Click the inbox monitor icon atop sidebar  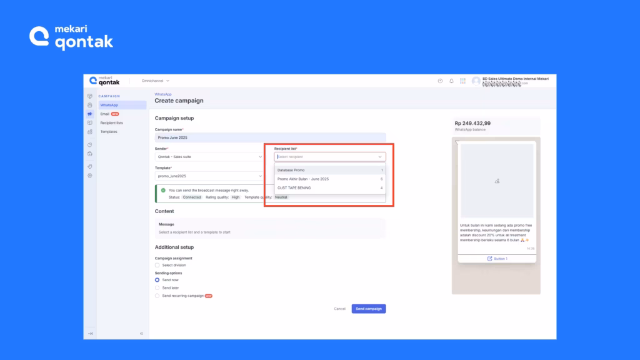pyautogui.click(x=90, y=96)
